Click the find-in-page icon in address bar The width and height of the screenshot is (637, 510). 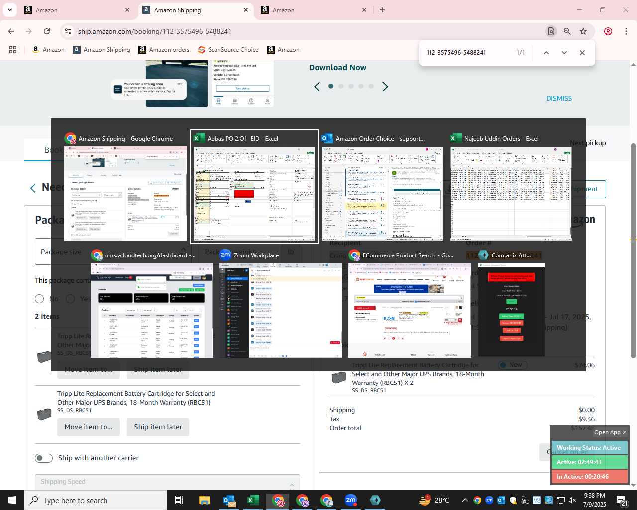pos(551,31)
